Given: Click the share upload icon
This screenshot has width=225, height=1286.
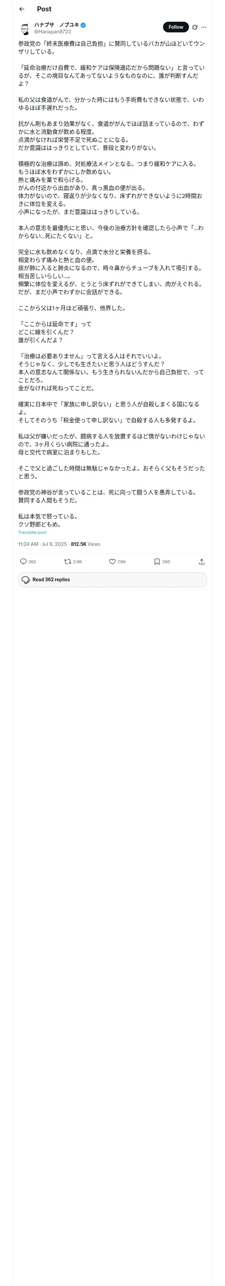Looking at the screenshot, I should click(202, 562).
